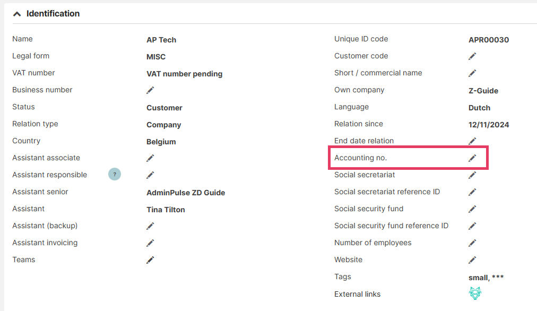Click the Accounting no. pencil icon
537x311 pixels.
click(472, 158)
